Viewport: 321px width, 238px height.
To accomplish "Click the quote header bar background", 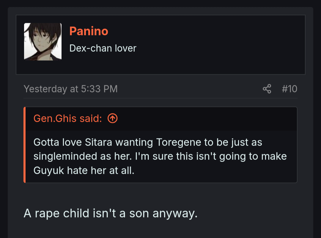I will coord(205,119).
